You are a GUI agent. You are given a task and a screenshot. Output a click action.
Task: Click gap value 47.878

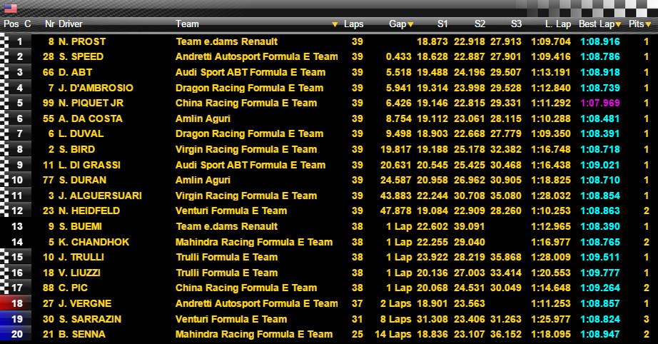395,211
